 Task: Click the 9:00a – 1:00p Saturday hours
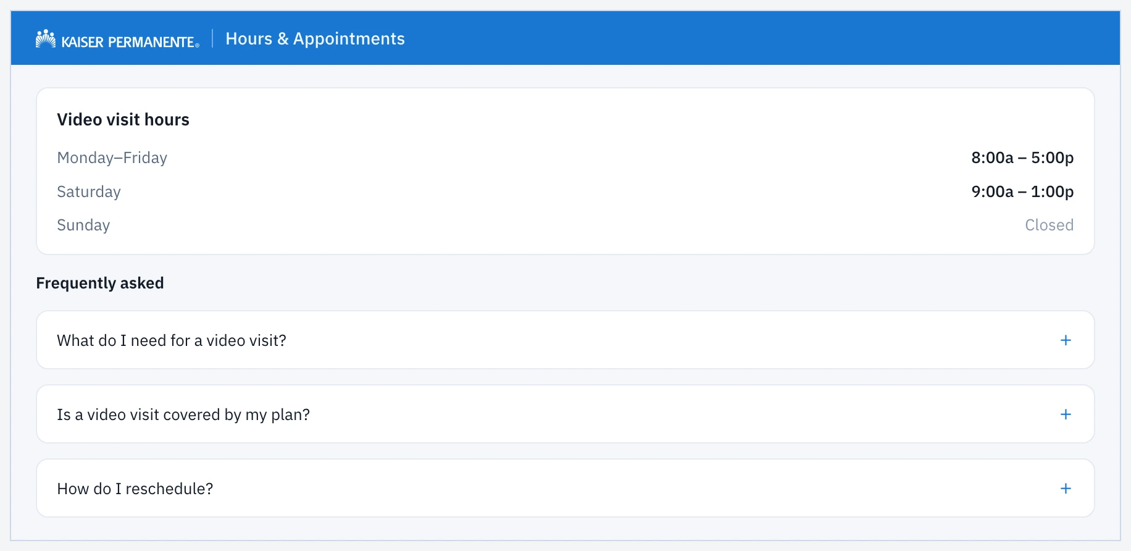[1022, 192]
